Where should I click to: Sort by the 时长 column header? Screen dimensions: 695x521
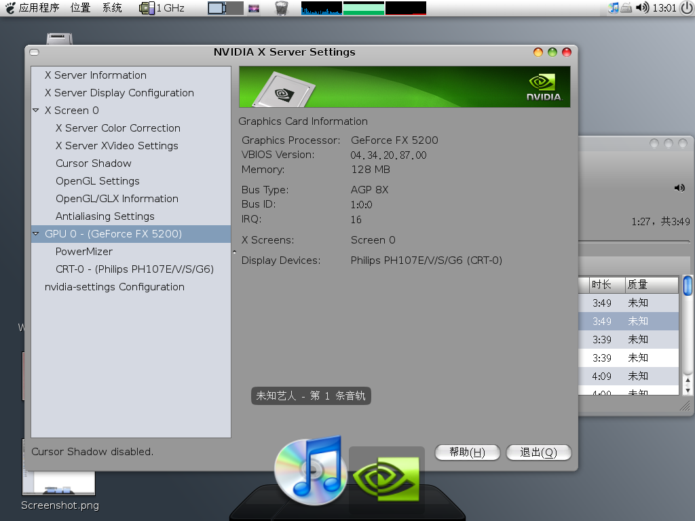(x=607, y=285)
